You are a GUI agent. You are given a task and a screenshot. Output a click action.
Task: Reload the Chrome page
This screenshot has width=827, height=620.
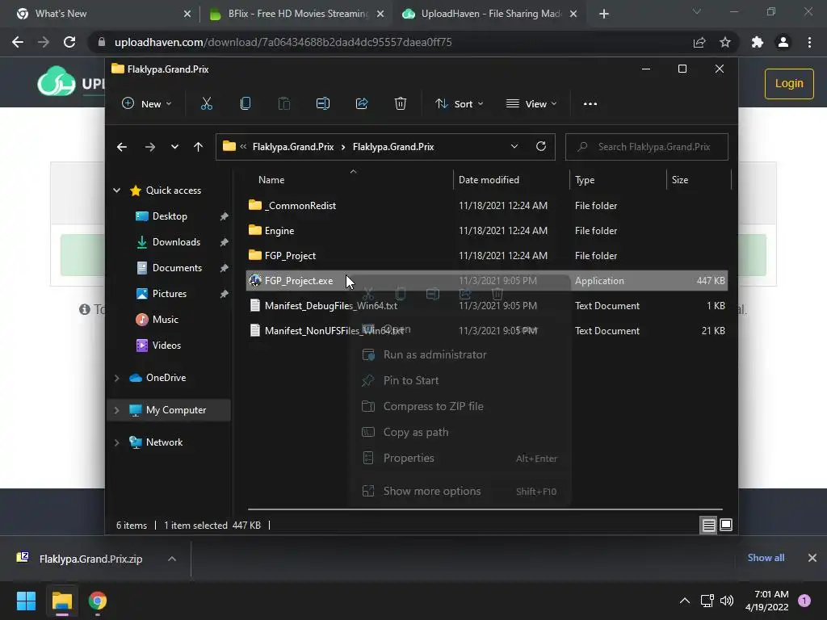tap(69, 42)
